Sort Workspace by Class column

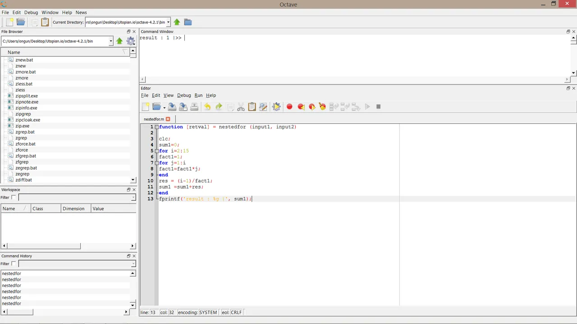click(x=46, y=208)
